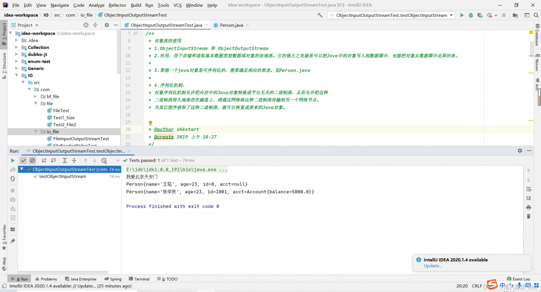The width and height of the screenshot is (541, 292).
Task: Click Rerun Failed Tests icon
Action: coord(13,170)
